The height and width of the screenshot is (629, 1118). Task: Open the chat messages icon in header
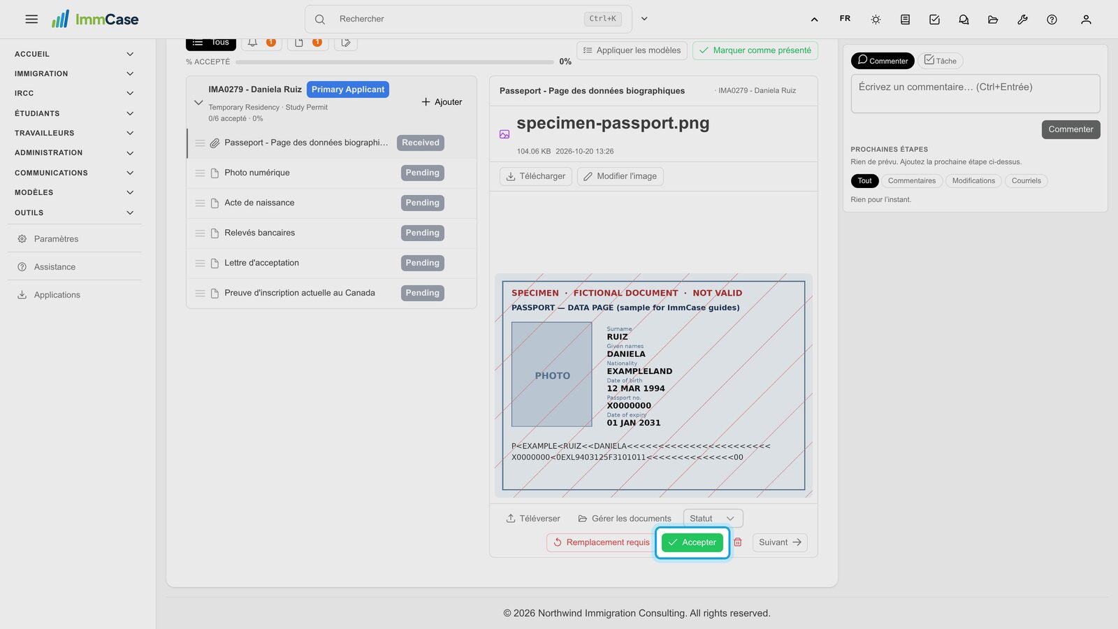tap(964, 20)
